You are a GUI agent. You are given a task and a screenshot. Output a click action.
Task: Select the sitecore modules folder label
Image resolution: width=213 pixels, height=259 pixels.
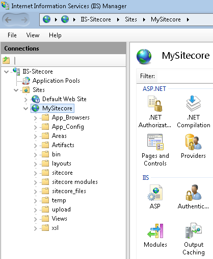coord(75,182)
